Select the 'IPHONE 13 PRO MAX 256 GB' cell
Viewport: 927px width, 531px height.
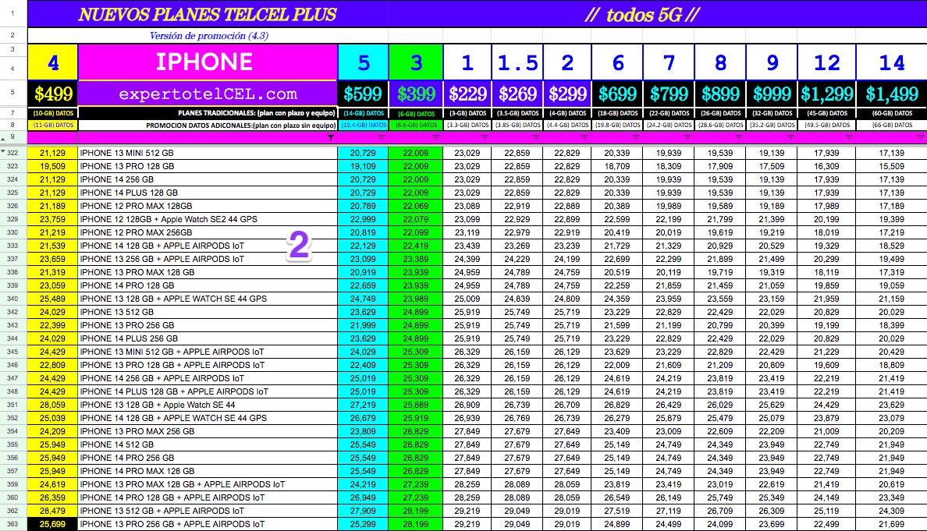coord(208,431)
